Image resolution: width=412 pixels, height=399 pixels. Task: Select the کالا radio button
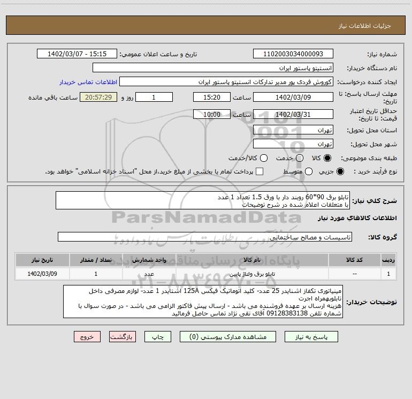coord(327,158)
